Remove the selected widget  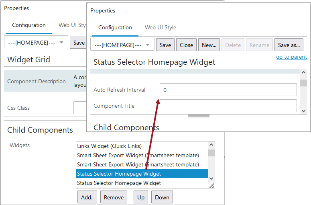pyautogui.click(x=114, y=197)
